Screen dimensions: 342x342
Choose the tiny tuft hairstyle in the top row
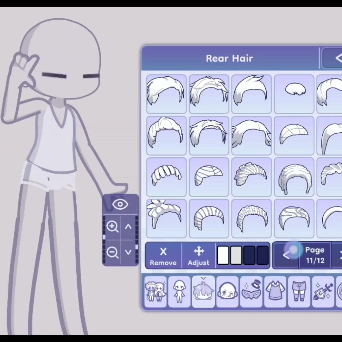tap(294, 94)
